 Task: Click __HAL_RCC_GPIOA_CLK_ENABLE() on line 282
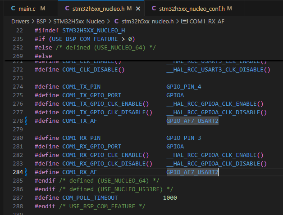215,155
